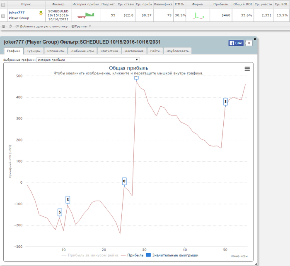
Task: Close the joker777 statistics panel
Action: coord(255,39)
